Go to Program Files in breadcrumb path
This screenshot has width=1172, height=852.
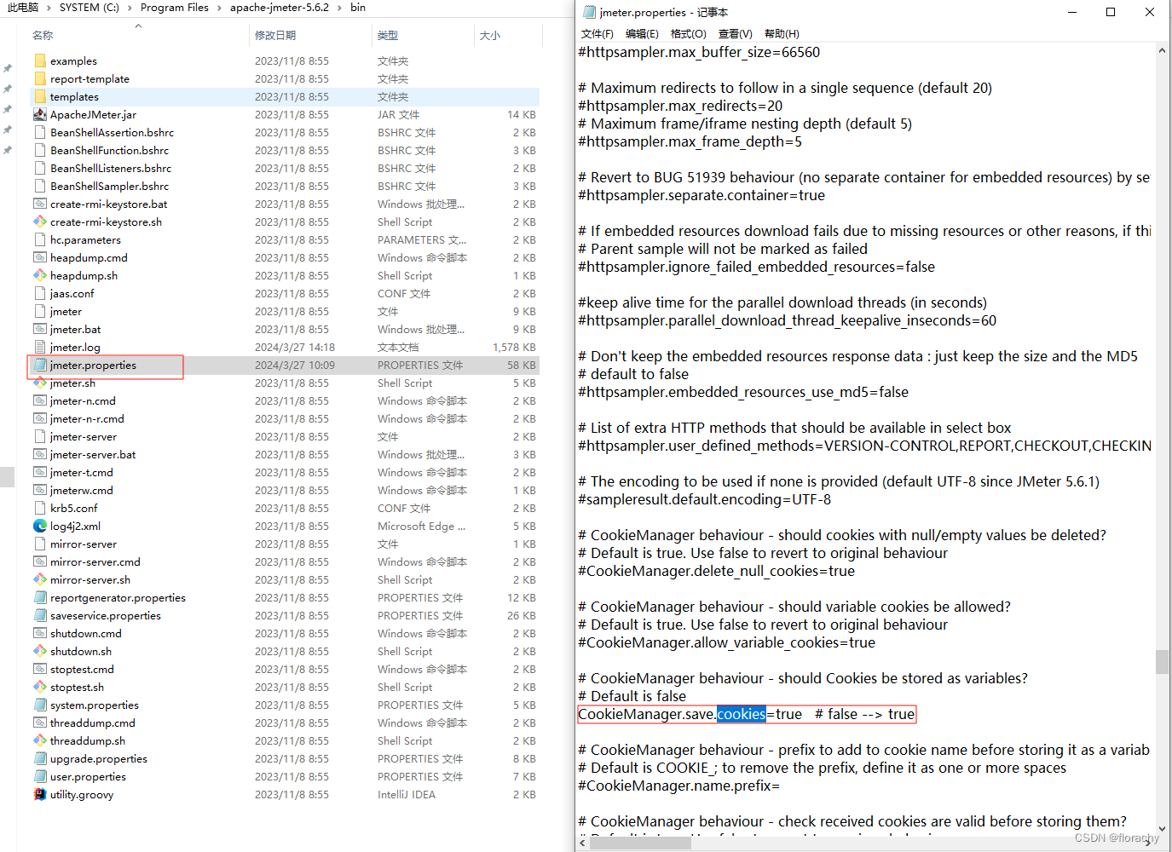[175, 8]
